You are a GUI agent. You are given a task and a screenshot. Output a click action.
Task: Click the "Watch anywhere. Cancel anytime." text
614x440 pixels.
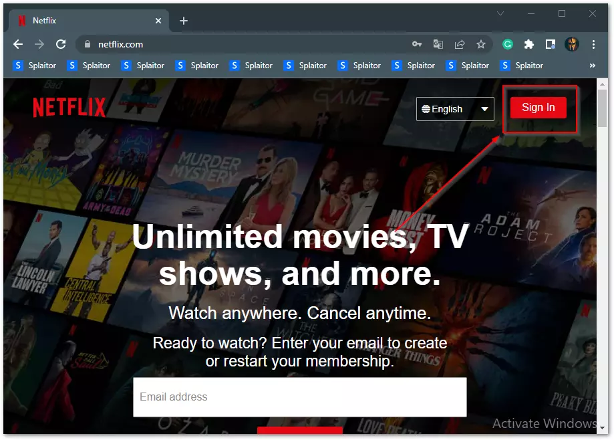pos(300,313)
